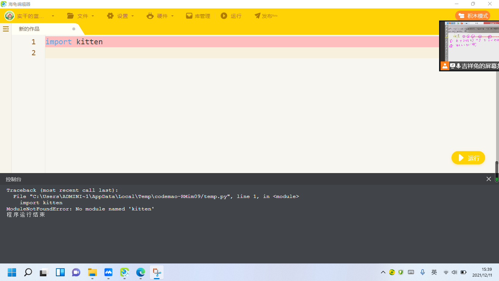
Task: Open Windows Search from the taskbar
Action: 28,272
